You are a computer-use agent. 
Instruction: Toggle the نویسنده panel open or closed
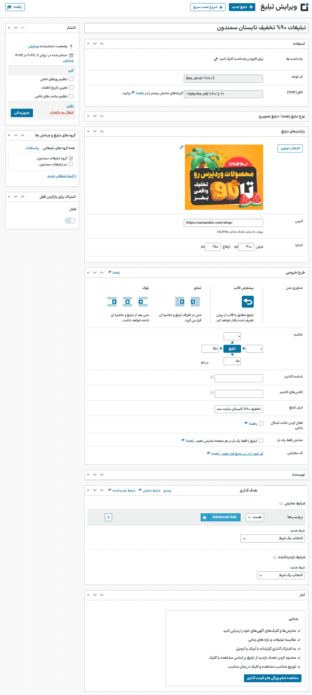tap(88, 475)
